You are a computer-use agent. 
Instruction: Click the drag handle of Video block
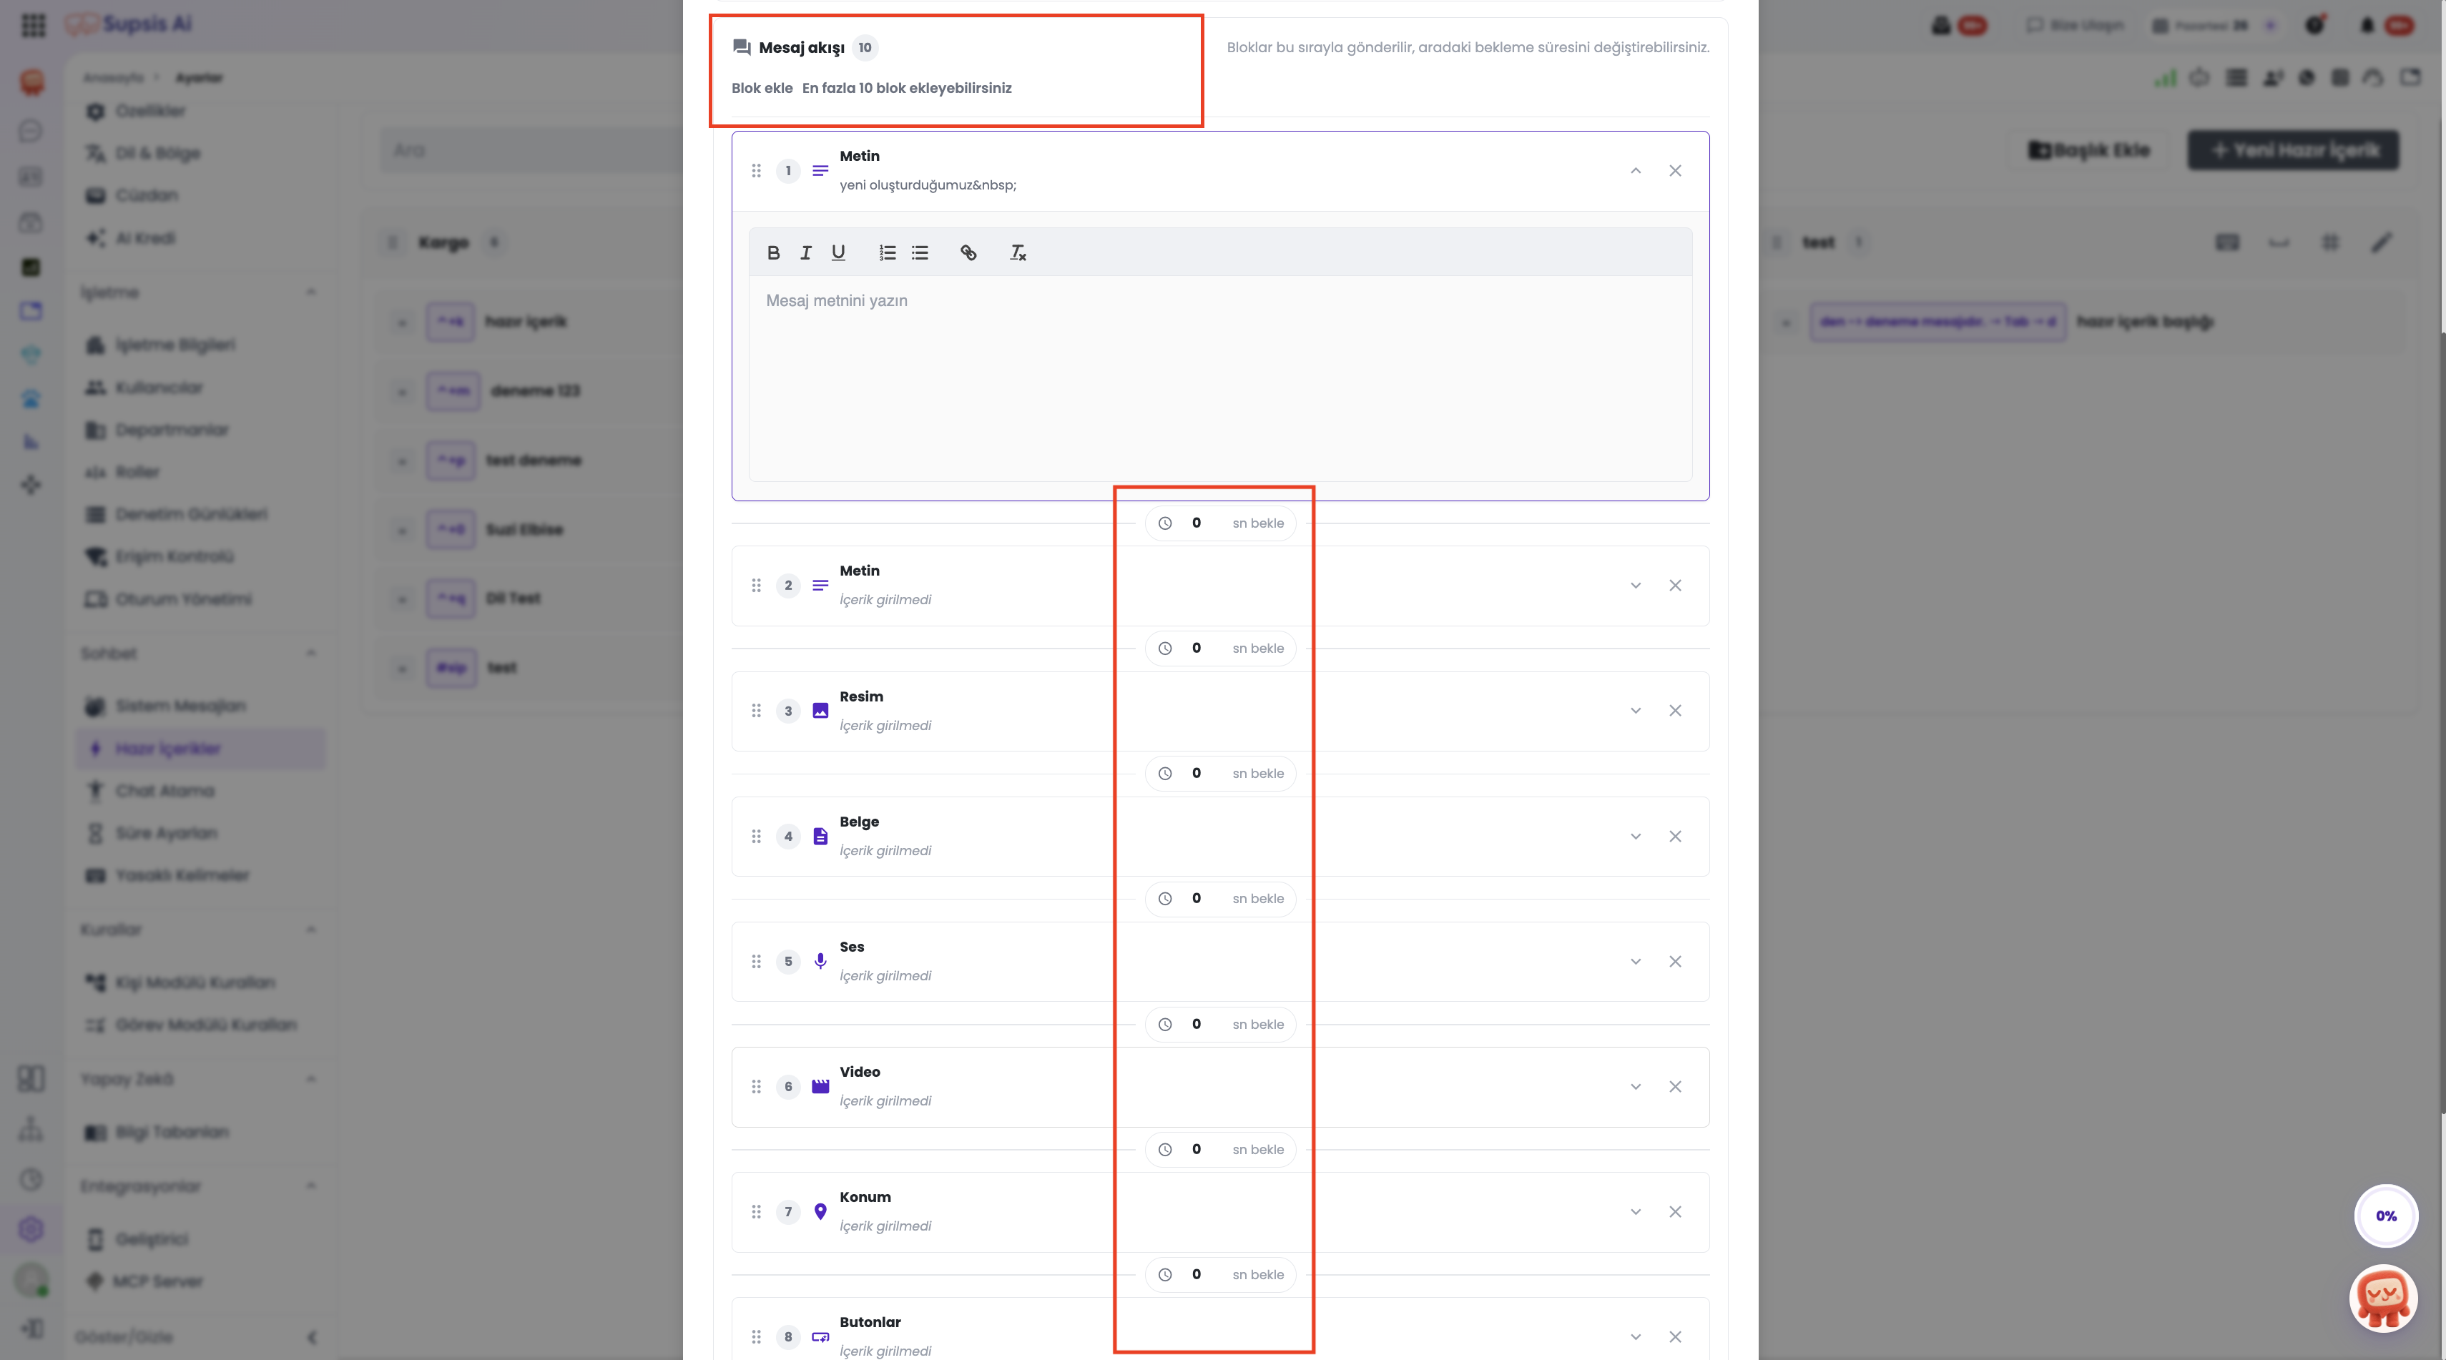[x=756, y=1087]
